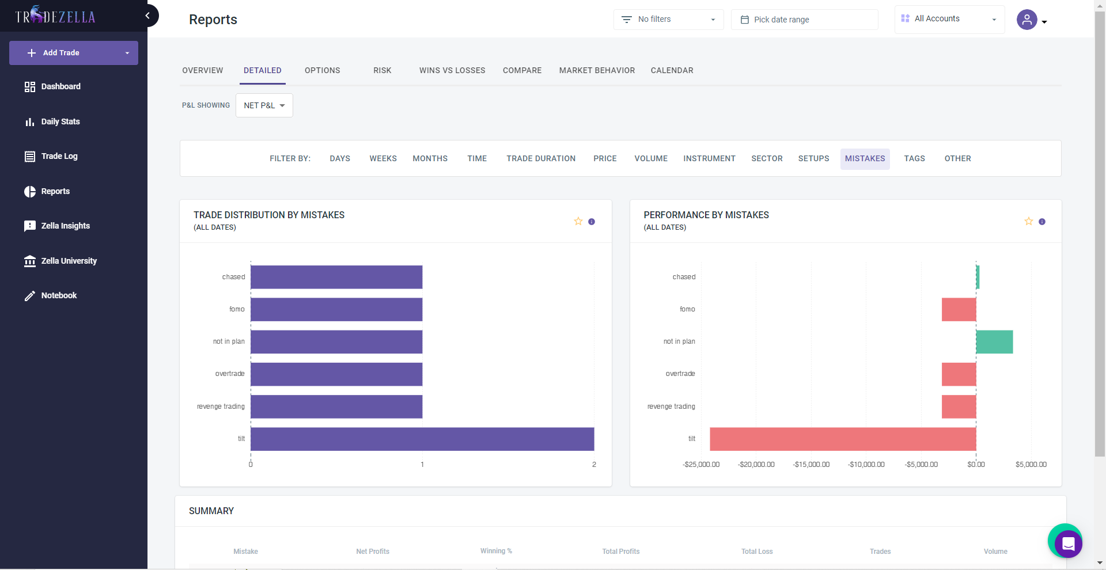The width and height of the screenshot is (1106, 570).
Task: Click the Add Trade button
Action: 62,53
